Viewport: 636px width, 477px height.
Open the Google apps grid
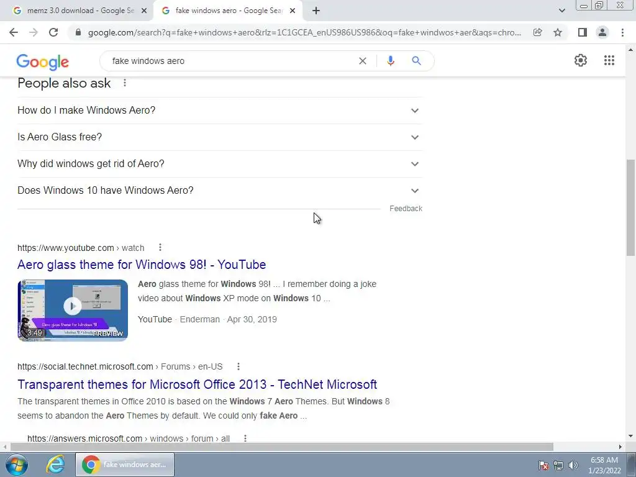coord(609,60)
